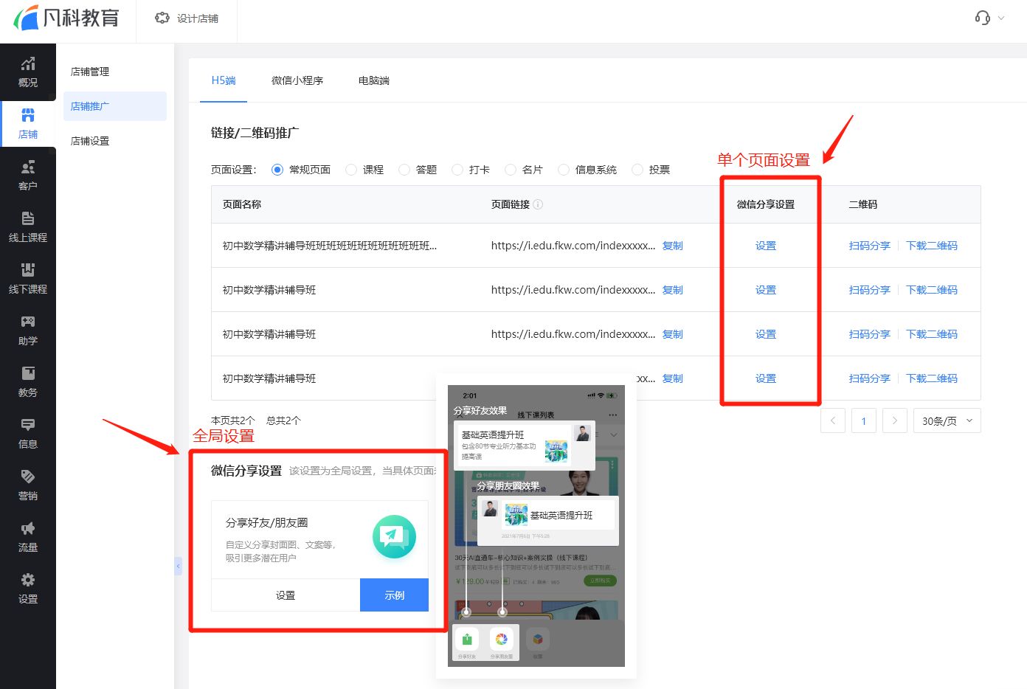Click the 分享好友效果 card in preview
This screenshot has width=1027, height=689.
click(524, 446)
